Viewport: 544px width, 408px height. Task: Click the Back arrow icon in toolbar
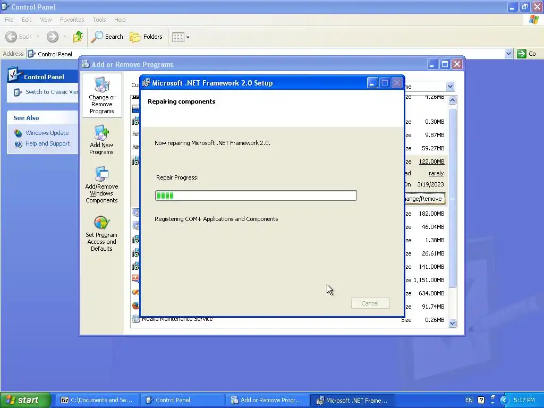[x=11, y=37]
